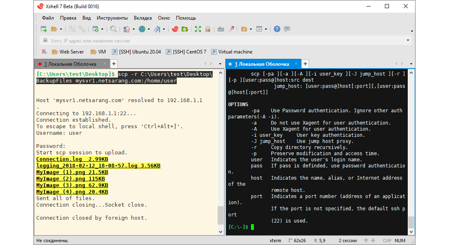The width and height of the screenshot is (449, 245).
Task: Expand the color scheme dropdown arrow
Action: point(133,29)
